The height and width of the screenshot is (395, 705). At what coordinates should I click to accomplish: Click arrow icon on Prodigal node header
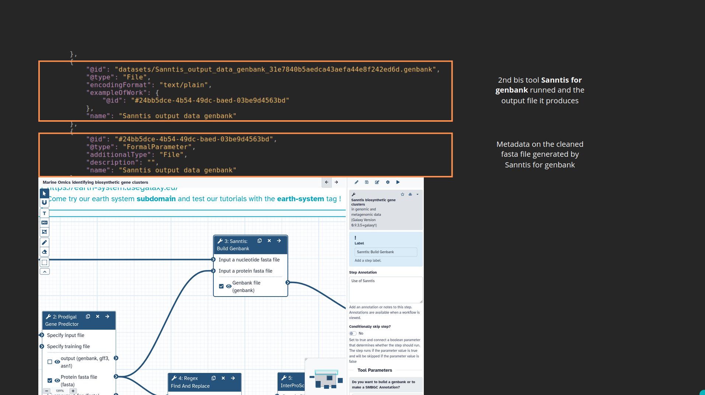(107, 316)
